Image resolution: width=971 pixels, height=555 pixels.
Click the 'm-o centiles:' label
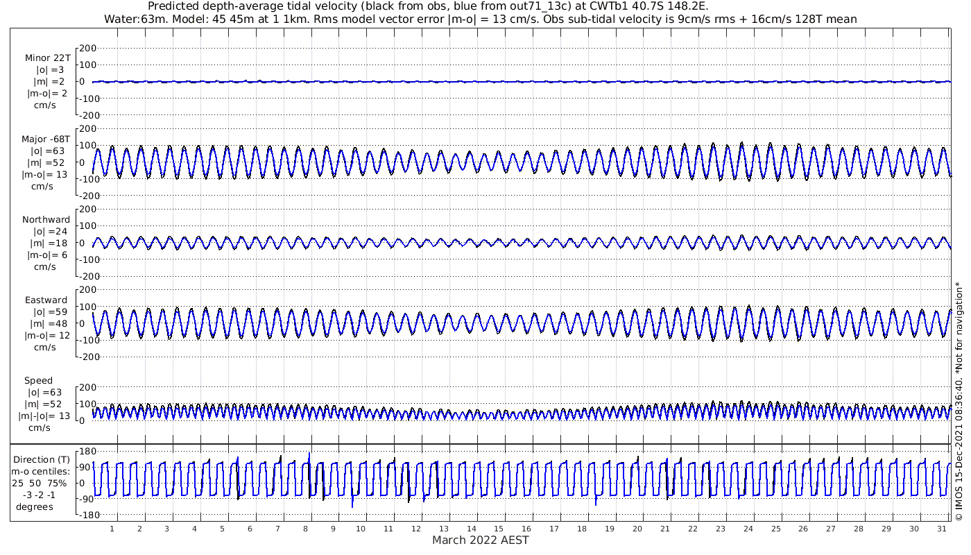click(x=41, y=472)
